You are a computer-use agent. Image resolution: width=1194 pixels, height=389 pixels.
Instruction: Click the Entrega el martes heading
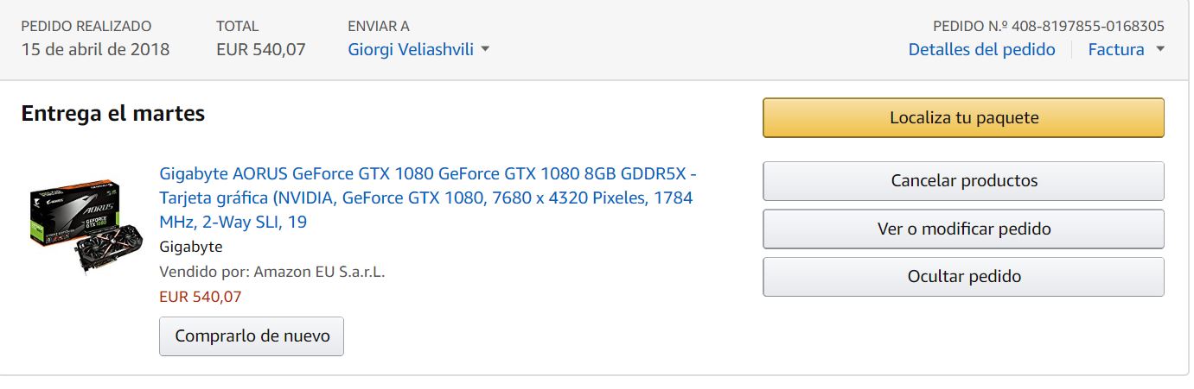[113, 113]
